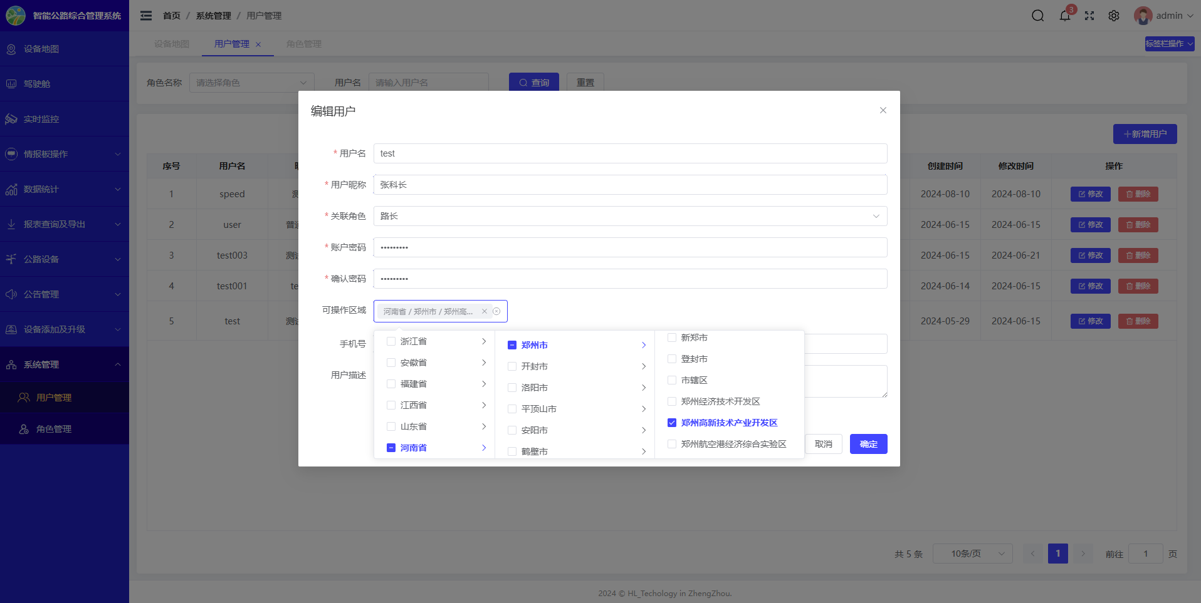Remove the 河南省/郑州市 region tag
The width and height of the screenshot is (1201, 603).
tap(484, 311)
